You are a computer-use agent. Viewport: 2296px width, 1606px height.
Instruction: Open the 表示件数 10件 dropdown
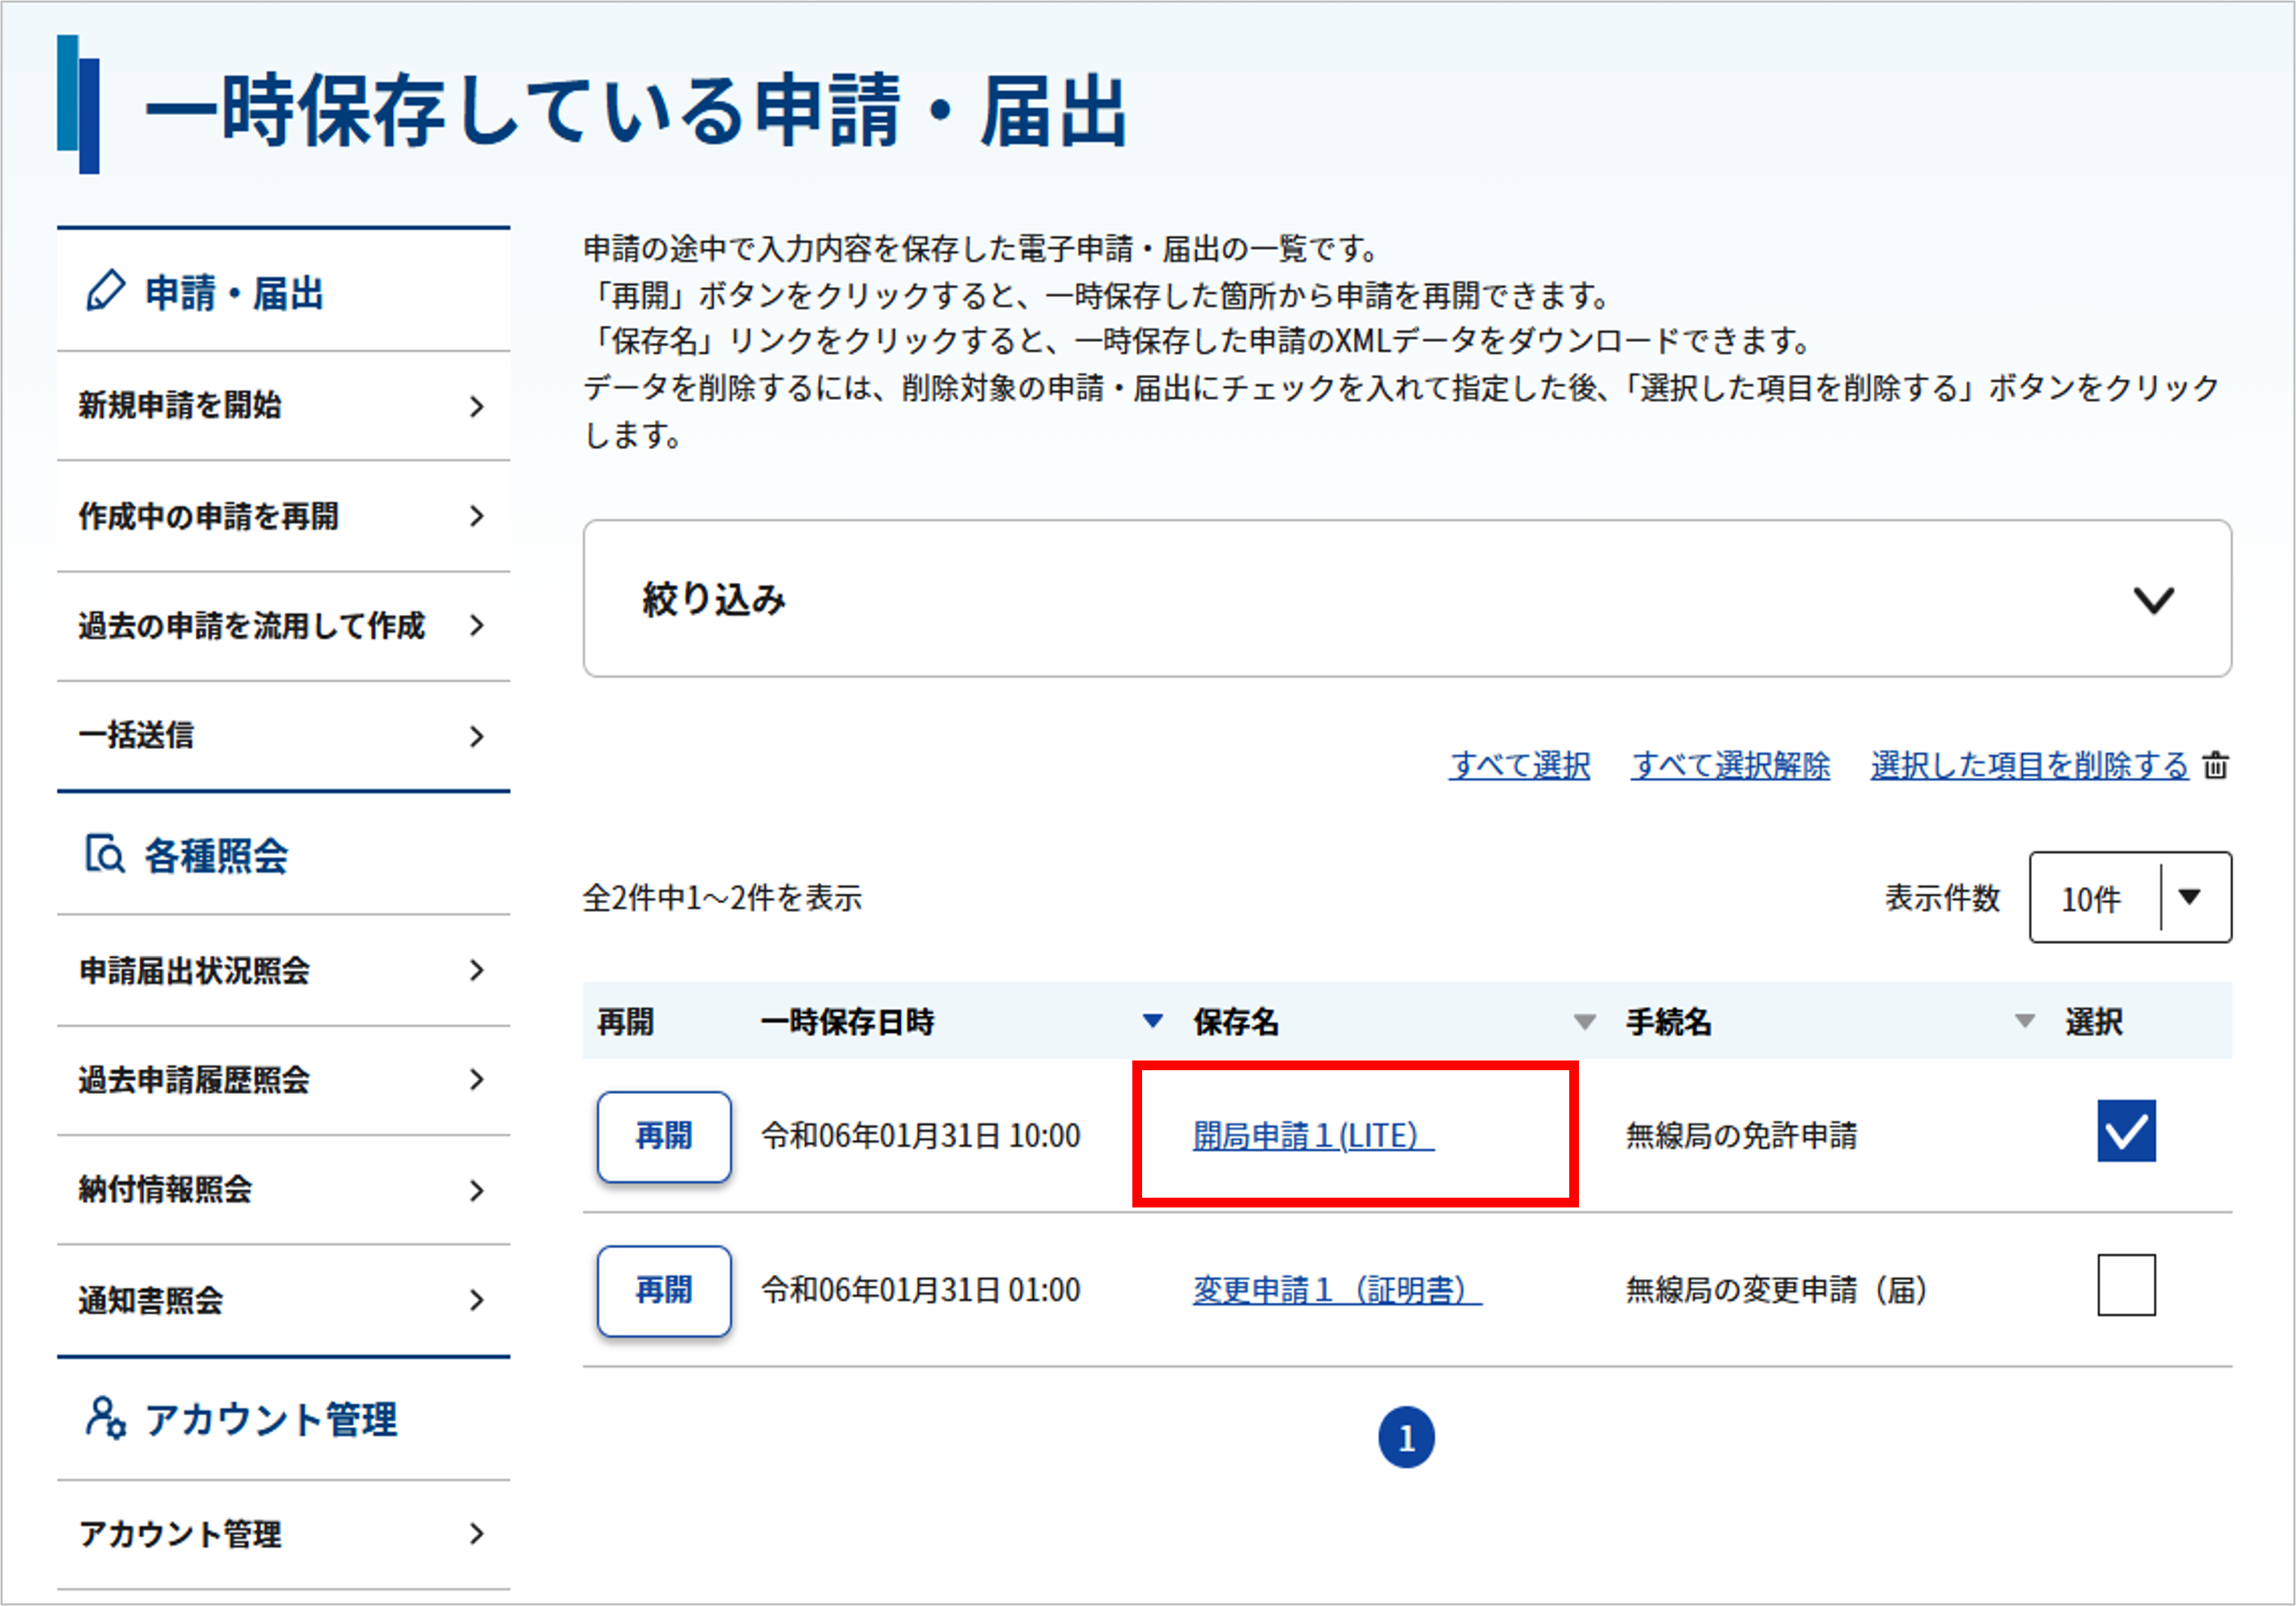click(x=2130, y=897)
